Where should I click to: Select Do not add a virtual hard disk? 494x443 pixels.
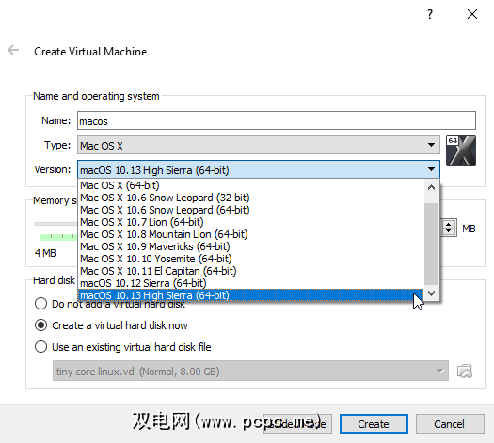coord(110,304)
